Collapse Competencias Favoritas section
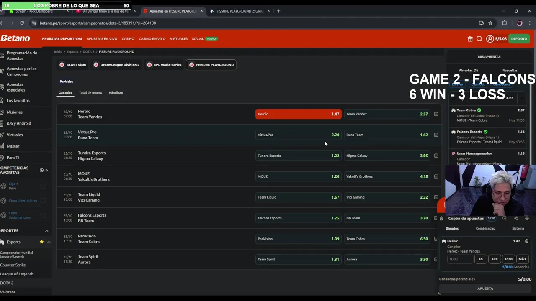 tap(46, 170)
